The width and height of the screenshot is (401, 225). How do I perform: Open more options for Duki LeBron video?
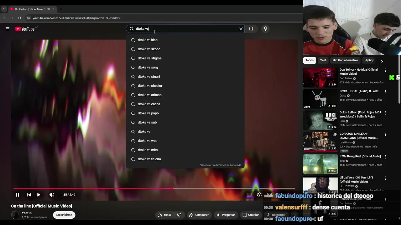pos(385,113)
